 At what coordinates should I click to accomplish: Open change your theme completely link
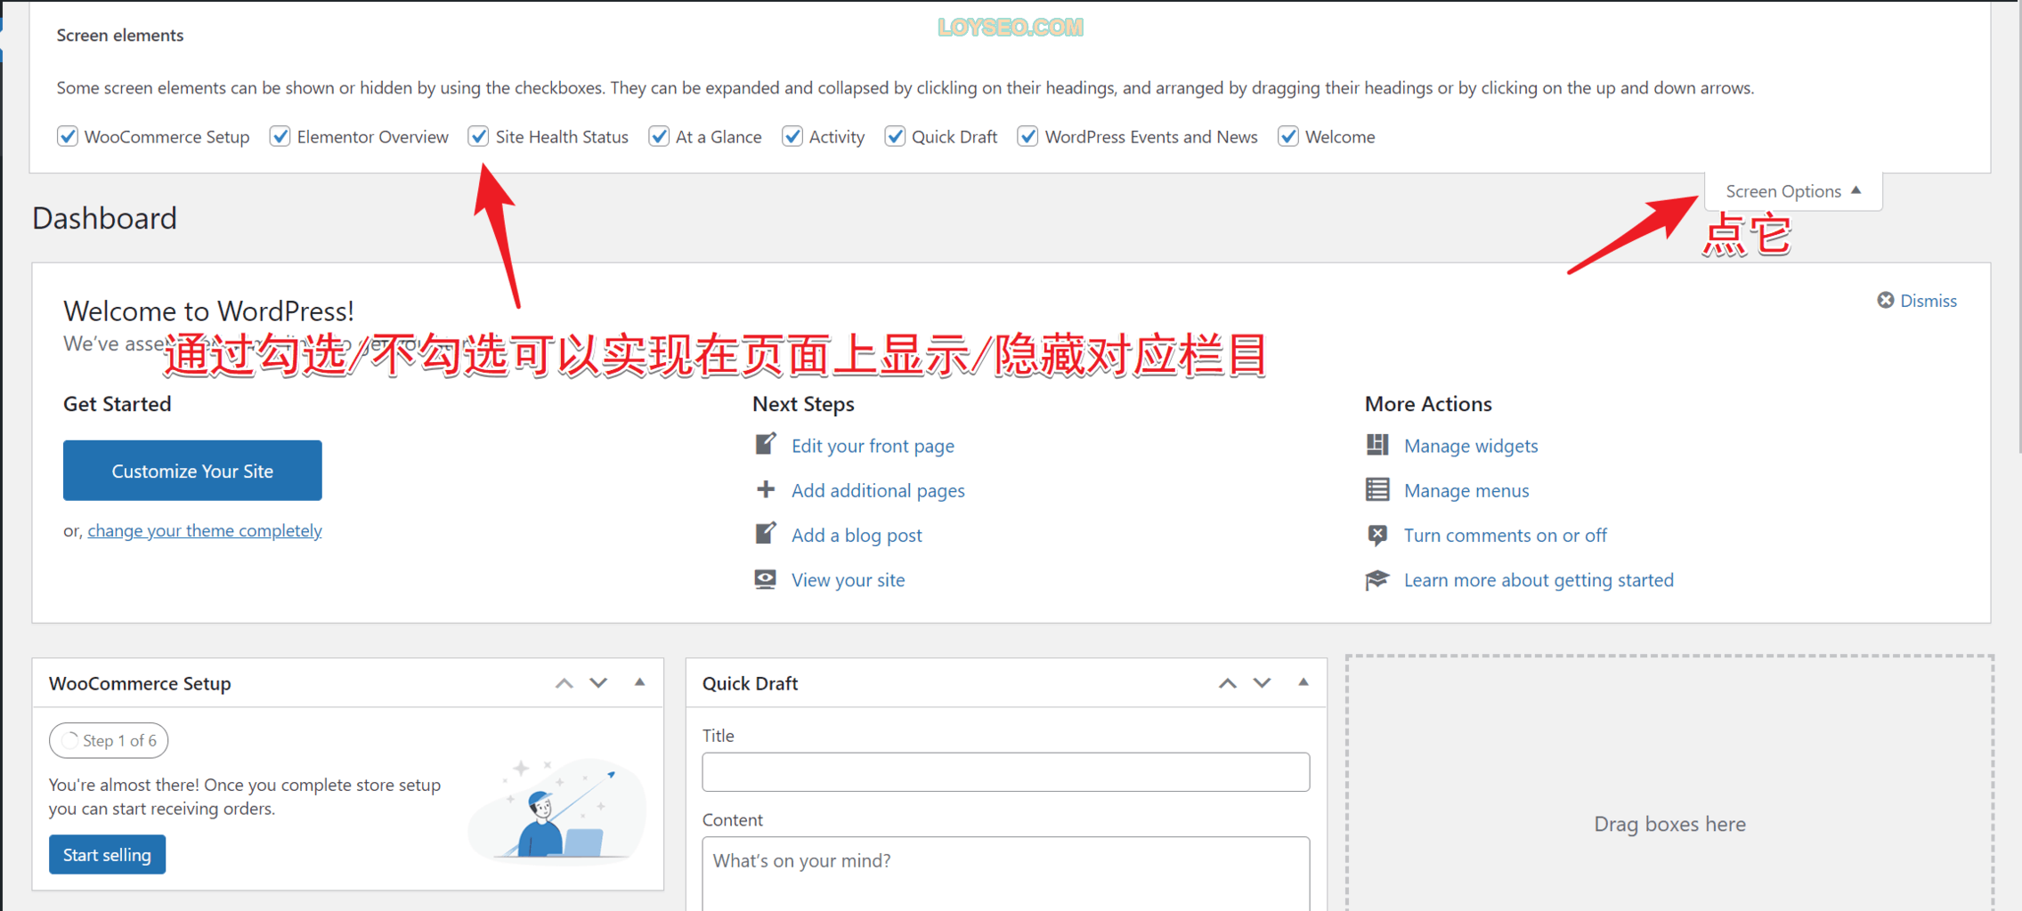point(205,530)
